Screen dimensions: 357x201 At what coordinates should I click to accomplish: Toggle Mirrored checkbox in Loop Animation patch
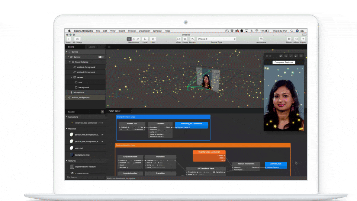click(127, 167)
